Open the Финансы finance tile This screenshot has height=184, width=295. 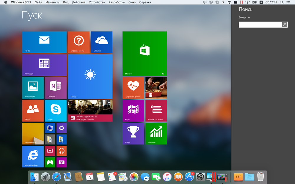tap(156, 134)
